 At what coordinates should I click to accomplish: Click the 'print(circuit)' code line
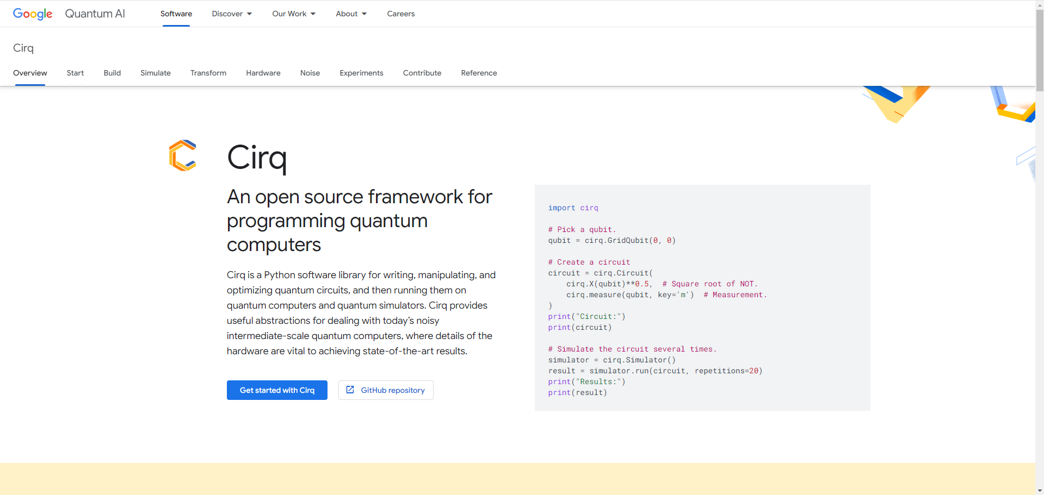(x=580, y=327)
